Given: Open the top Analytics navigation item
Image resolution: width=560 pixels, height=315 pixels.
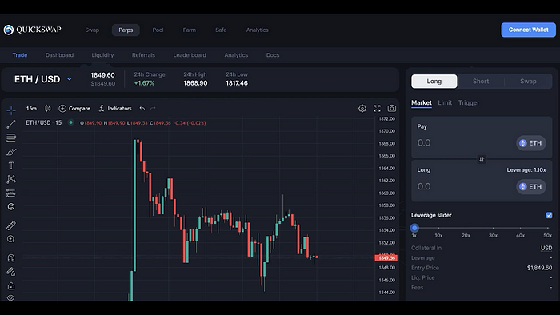Looking at the screenshot, I should point(257,30).
